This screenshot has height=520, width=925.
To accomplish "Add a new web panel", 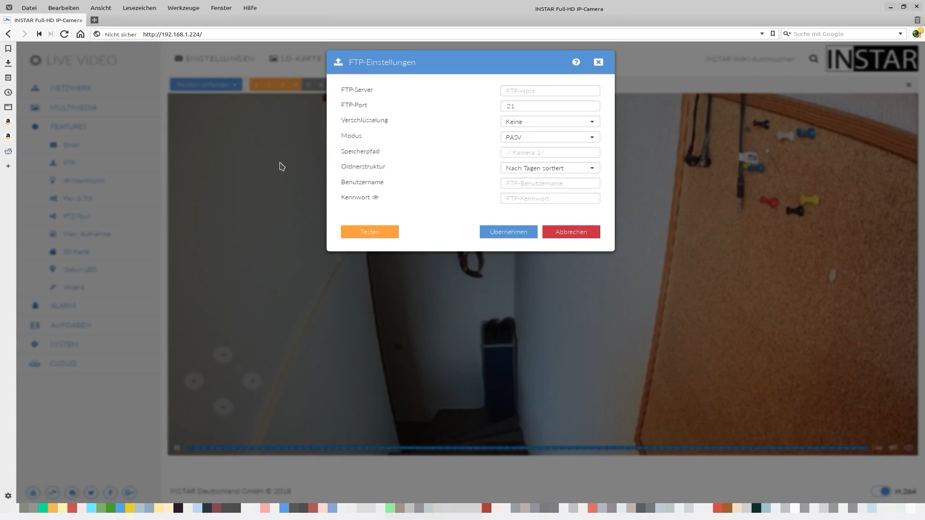I will (x=8, y=166).
